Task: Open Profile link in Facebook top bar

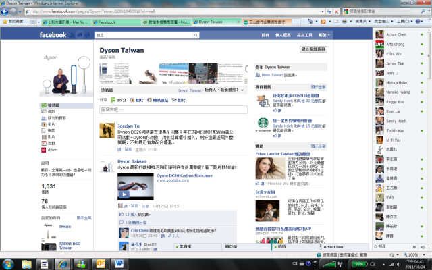Action: pyautogui.click(x=283, y=35)
